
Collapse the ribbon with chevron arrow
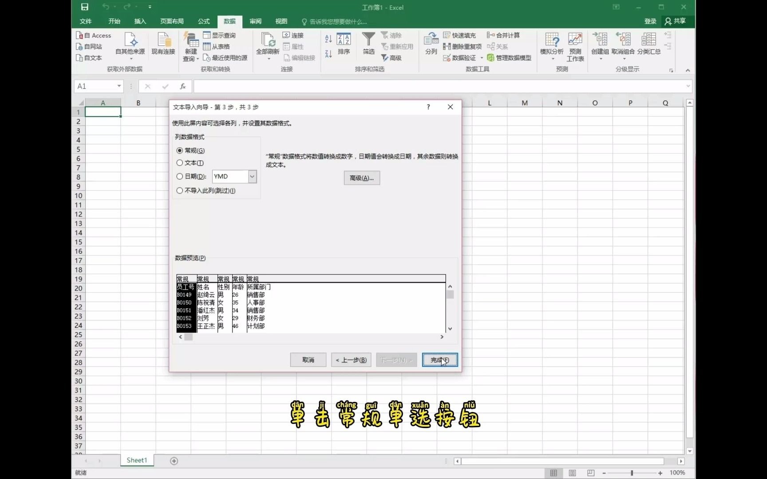click(688, 70)
